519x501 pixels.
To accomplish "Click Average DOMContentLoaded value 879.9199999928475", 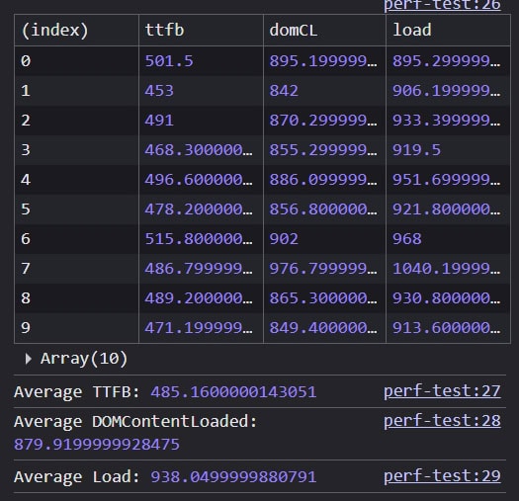I will click(97, 444).
